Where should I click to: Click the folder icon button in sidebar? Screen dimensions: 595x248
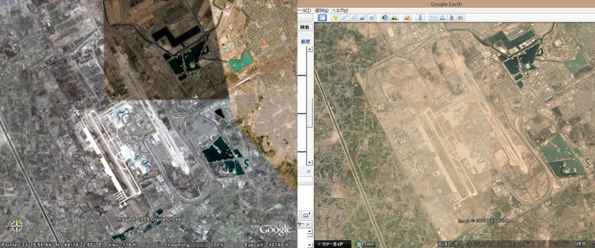point(306,215)
